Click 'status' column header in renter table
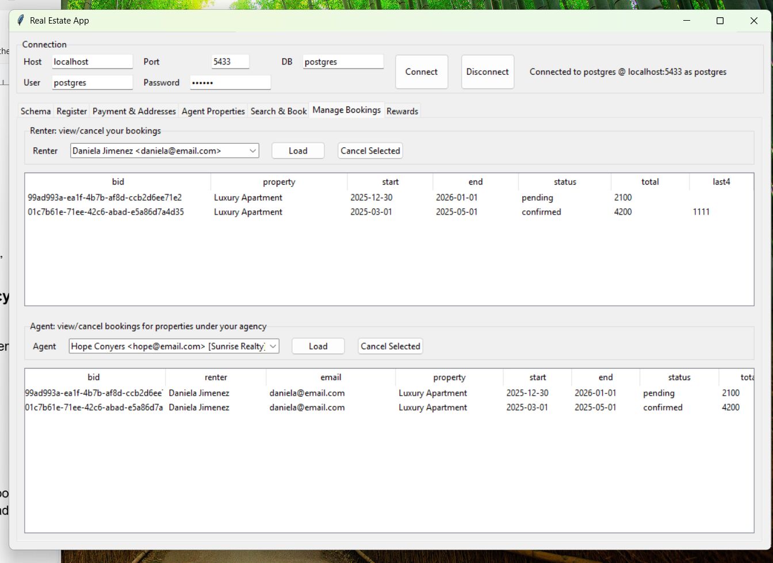Viewport: 773px width, 563px height. point(565,182)
